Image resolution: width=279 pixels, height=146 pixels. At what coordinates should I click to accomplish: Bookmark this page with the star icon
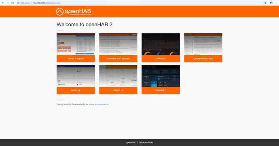point(265,3)
